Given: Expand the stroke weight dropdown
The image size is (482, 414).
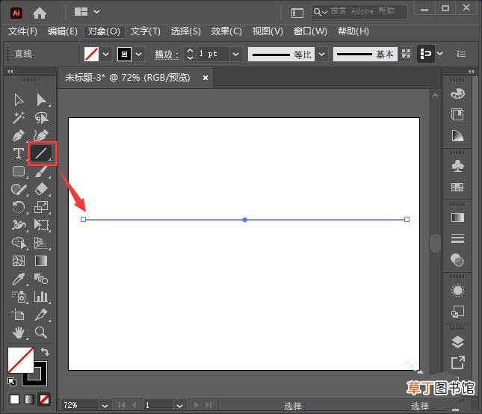Looking at the screenshot, I should point(236,55).
